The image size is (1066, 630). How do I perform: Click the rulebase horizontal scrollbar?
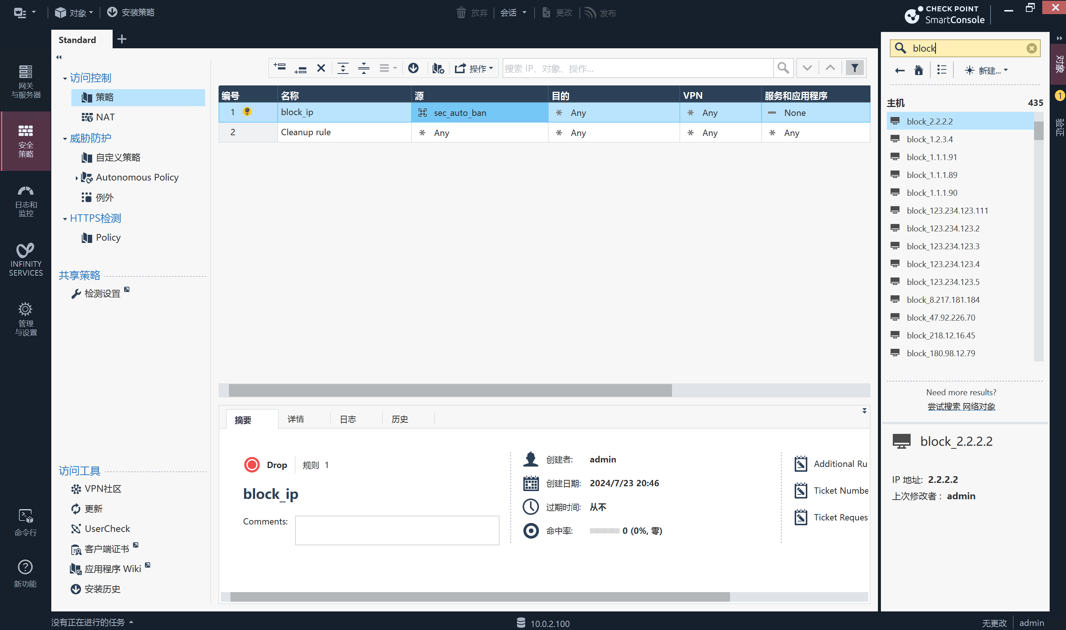tap(450, 390)
